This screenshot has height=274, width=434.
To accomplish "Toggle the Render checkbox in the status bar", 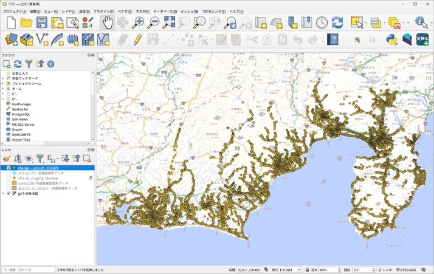I will (379, 270).
